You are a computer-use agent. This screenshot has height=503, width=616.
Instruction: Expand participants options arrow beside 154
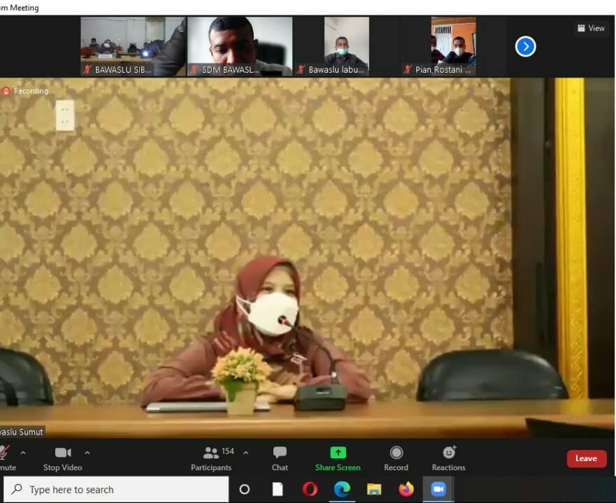tap(245, 453)
